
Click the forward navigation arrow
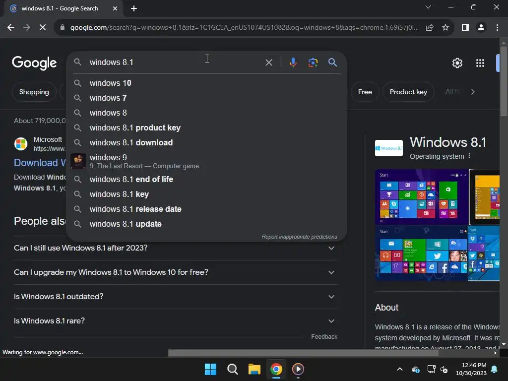(x=27, y=28)
